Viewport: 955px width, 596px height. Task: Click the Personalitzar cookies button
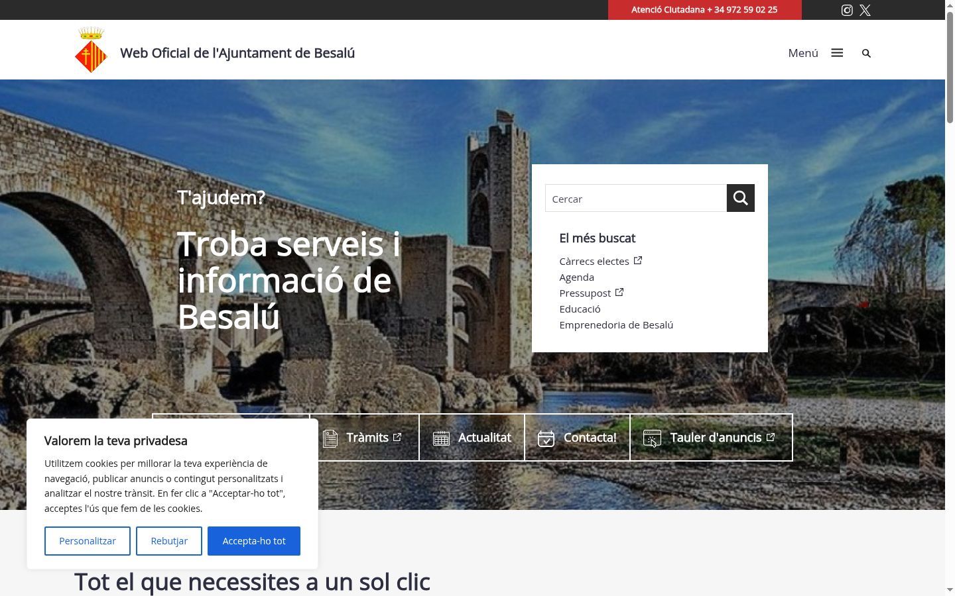pyautogui.click(x=88, y=541)
